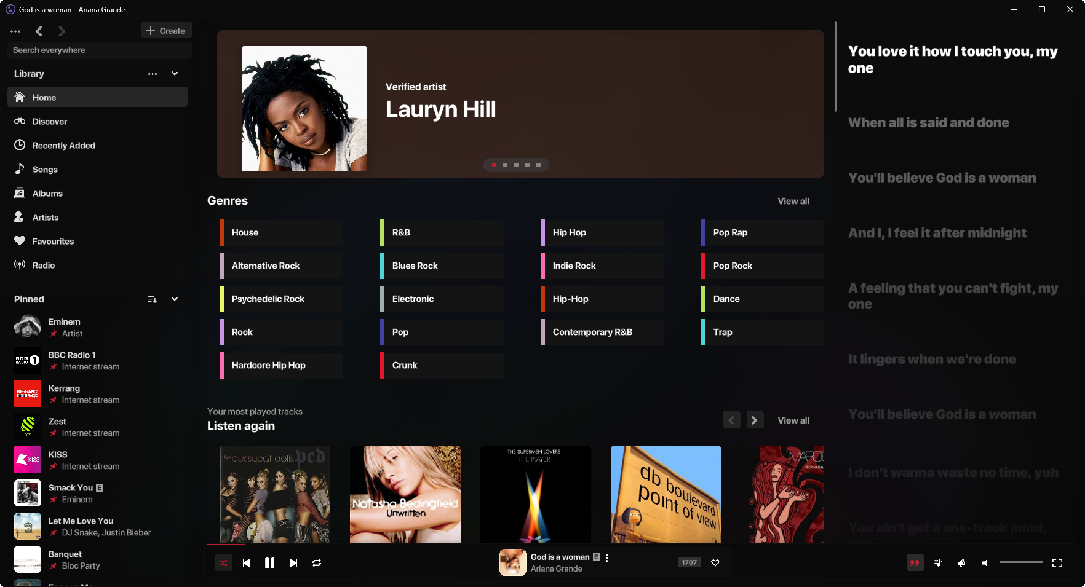
Task: Open the Songs list
Action: [x=97, y=169]
